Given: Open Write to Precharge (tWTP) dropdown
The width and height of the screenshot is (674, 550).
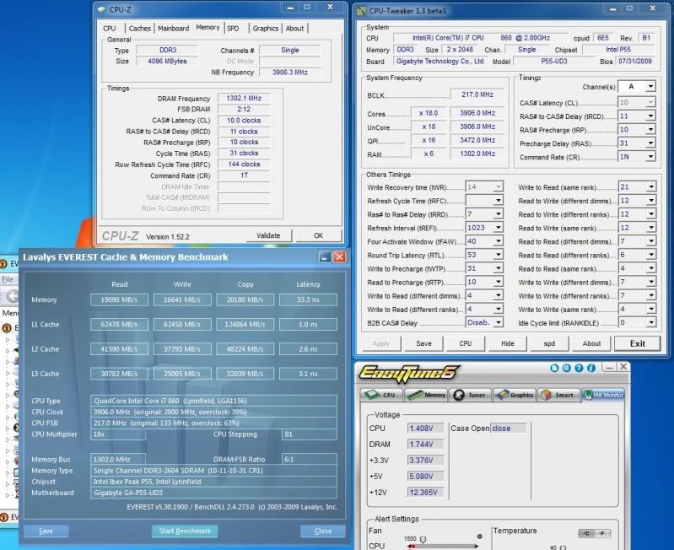Looking at the screenshot, I should click(x=499, y=268).
